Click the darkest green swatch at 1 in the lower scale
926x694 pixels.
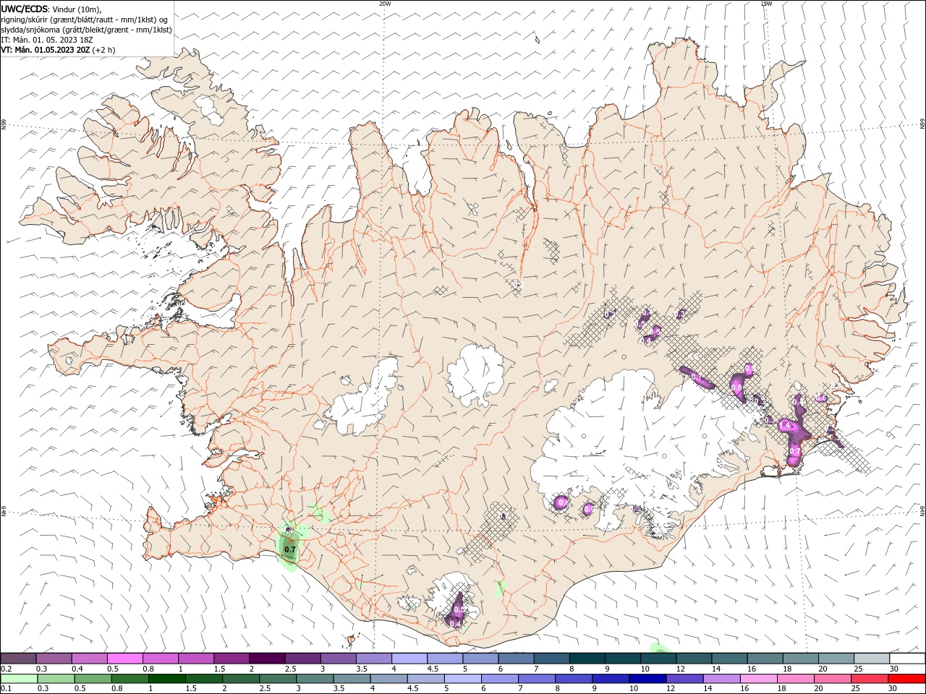pos(166,679)
